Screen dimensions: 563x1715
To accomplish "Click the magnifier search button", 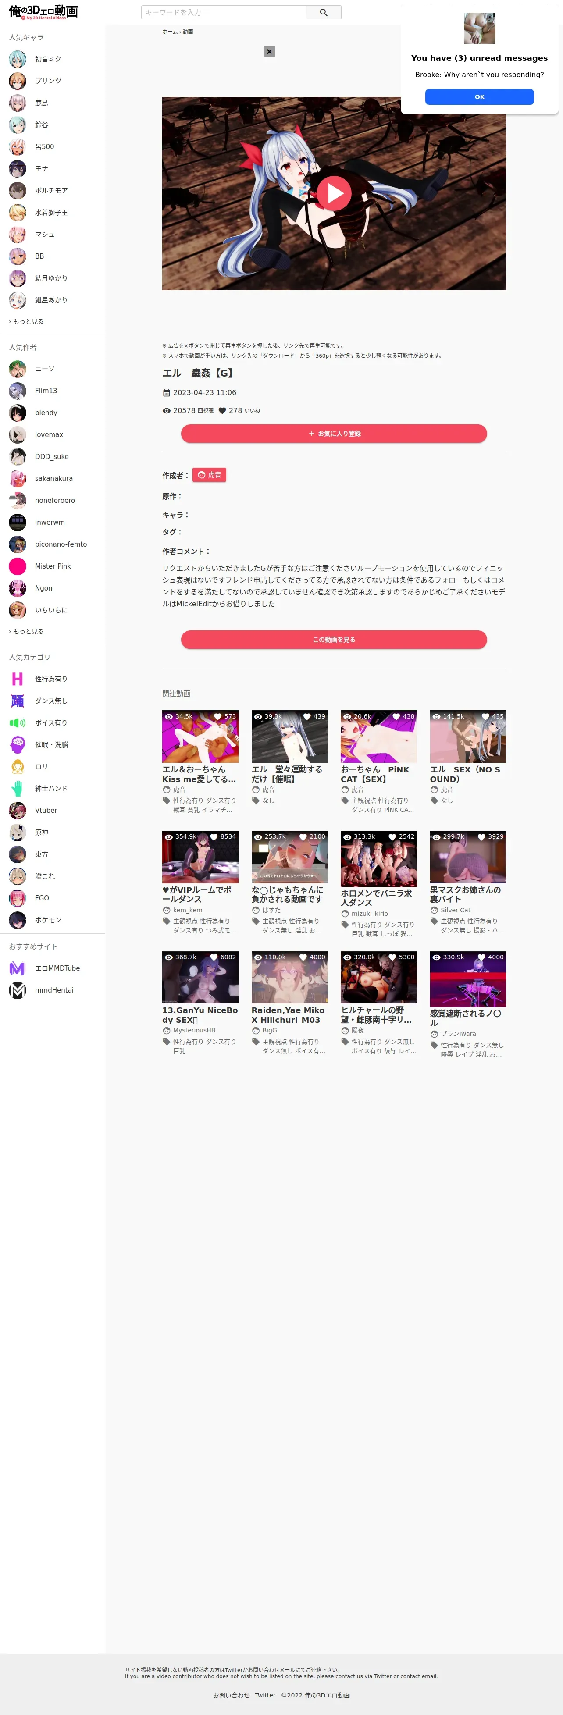I will pyautogui.click(x=323, y=13).
